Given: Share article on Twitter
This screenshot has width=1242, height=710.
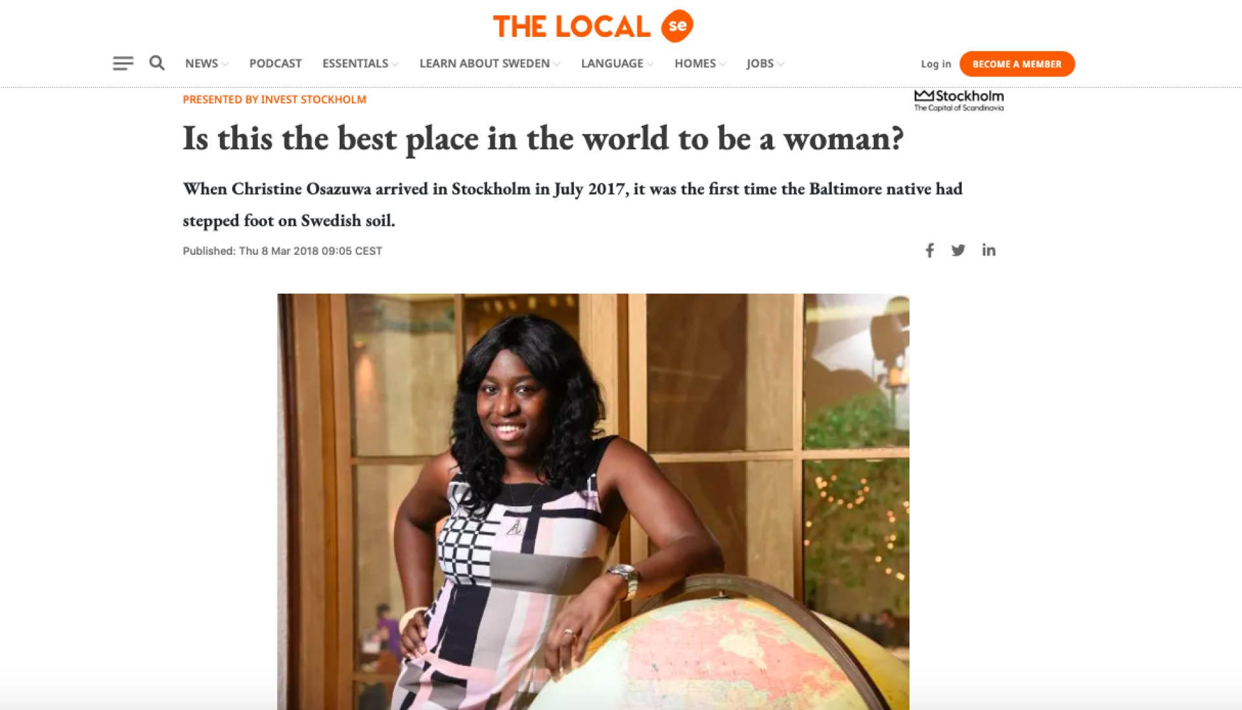Looking at the screenshot, I should click(x=958, y=250).
